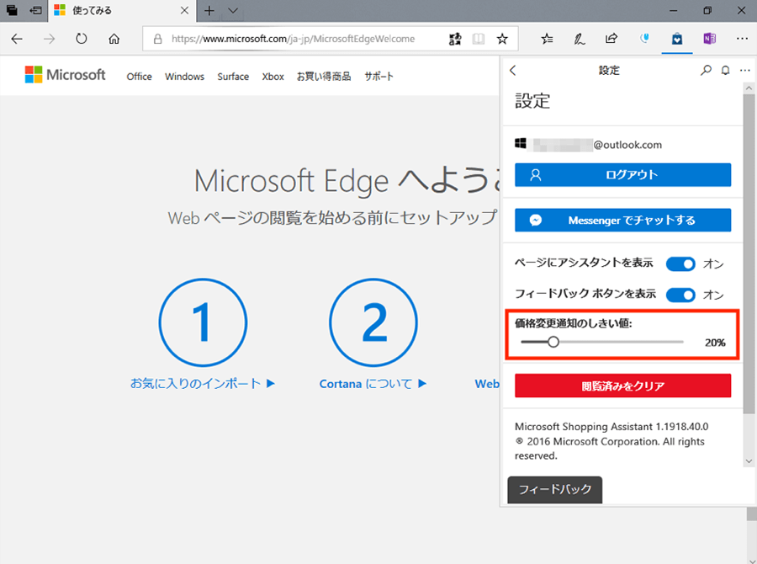Open the Surface menu item
The width and height of the screenshot is (757, 564).
[x=233, y=77]
